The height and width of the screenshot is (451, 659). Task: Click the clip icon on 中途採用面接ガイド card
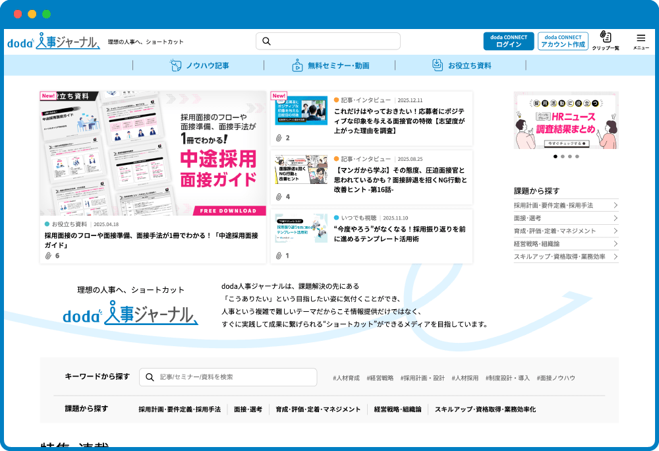[x=47, y=255]
